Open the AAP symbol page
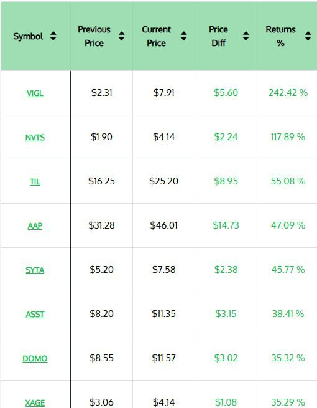This screenshot has width=317, height=408. pyautogui.click(x=35, y=226)
